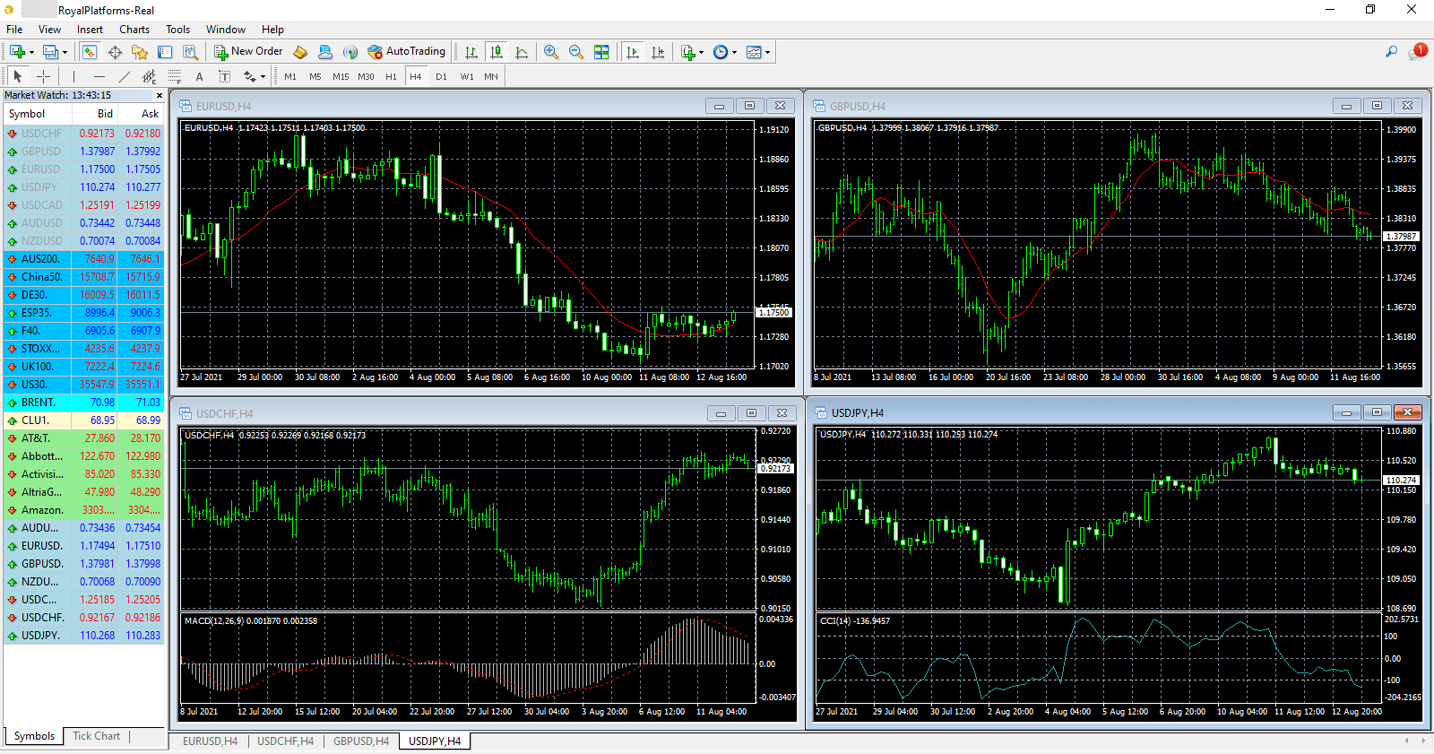
Task: Switch timeframe to M1
Action: tap(290, 76)
